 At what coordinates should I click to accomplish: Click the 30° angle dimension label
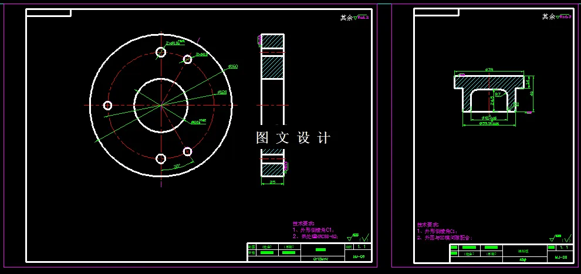click(177, 166)
